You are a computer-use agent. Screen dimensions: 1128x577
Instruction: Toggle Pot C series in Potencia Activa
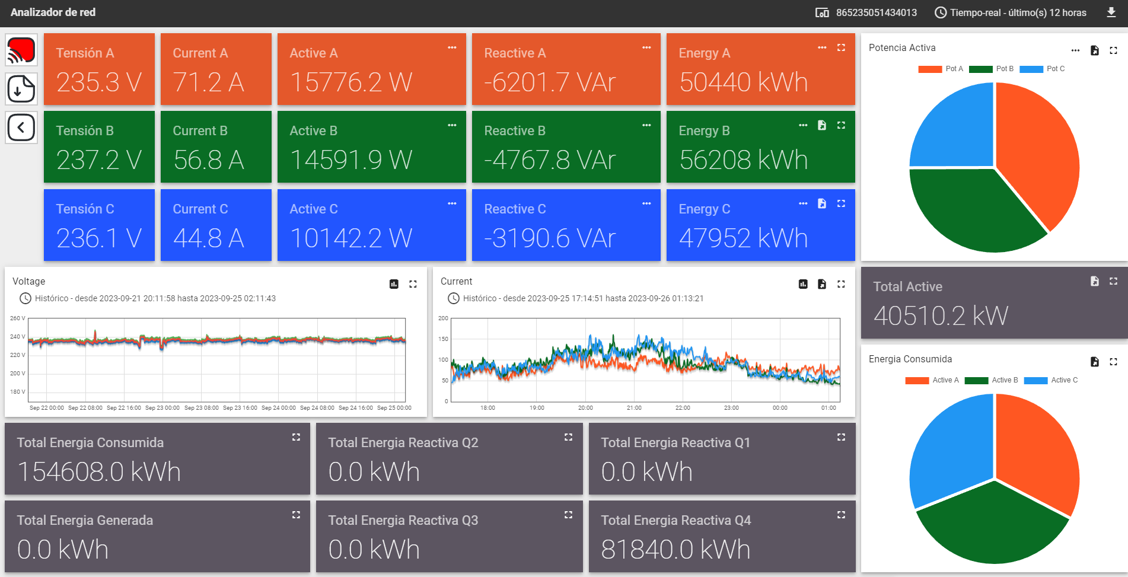1042,69
